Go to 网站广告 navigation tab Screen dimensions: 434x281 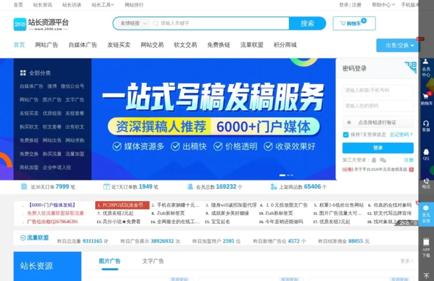[x=47, y=45]
